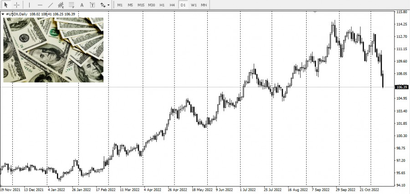Click the 16 Aug 2022 date label

click(298, 190)
